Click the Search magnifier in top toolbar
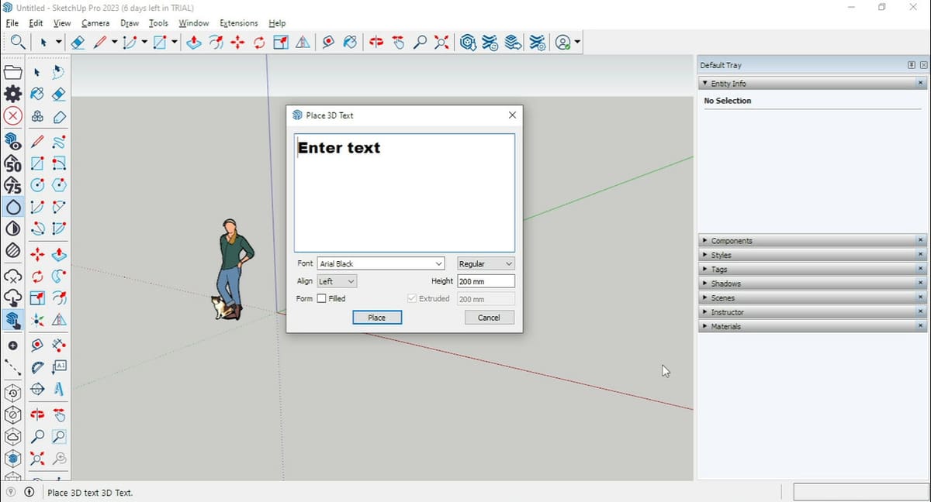 (16, 42)
